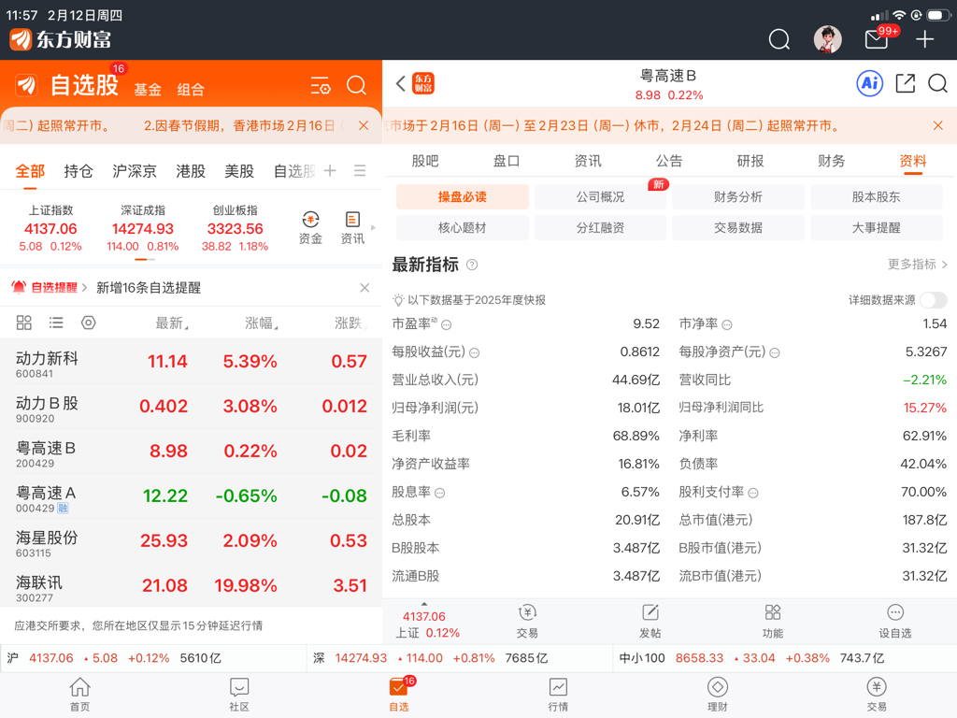Close the holiday notice in left panel
Viewport: 957px width, 718px height.
(x=364, y=126)
